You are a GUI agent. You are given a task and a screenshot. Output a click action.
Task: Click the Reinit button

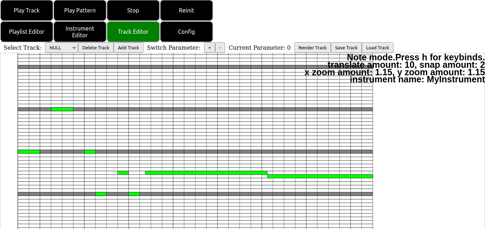186,11
